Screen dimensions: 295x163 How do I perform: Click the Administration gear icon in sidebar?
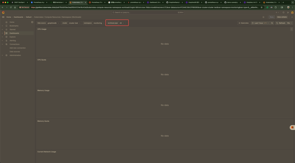pos(6,55)
